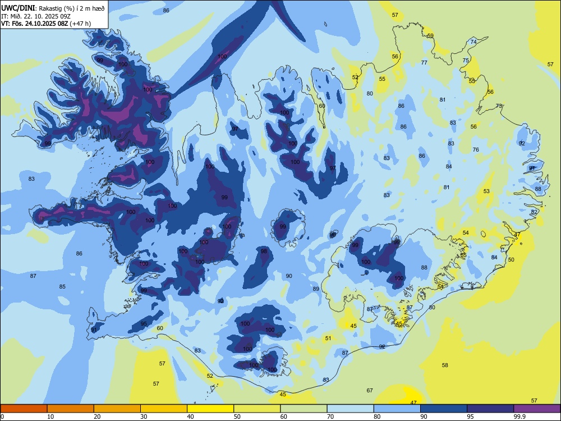Click the 0–10 dark orange legend swatch
The image size is (561, 421).
click(x=24, y=409)
